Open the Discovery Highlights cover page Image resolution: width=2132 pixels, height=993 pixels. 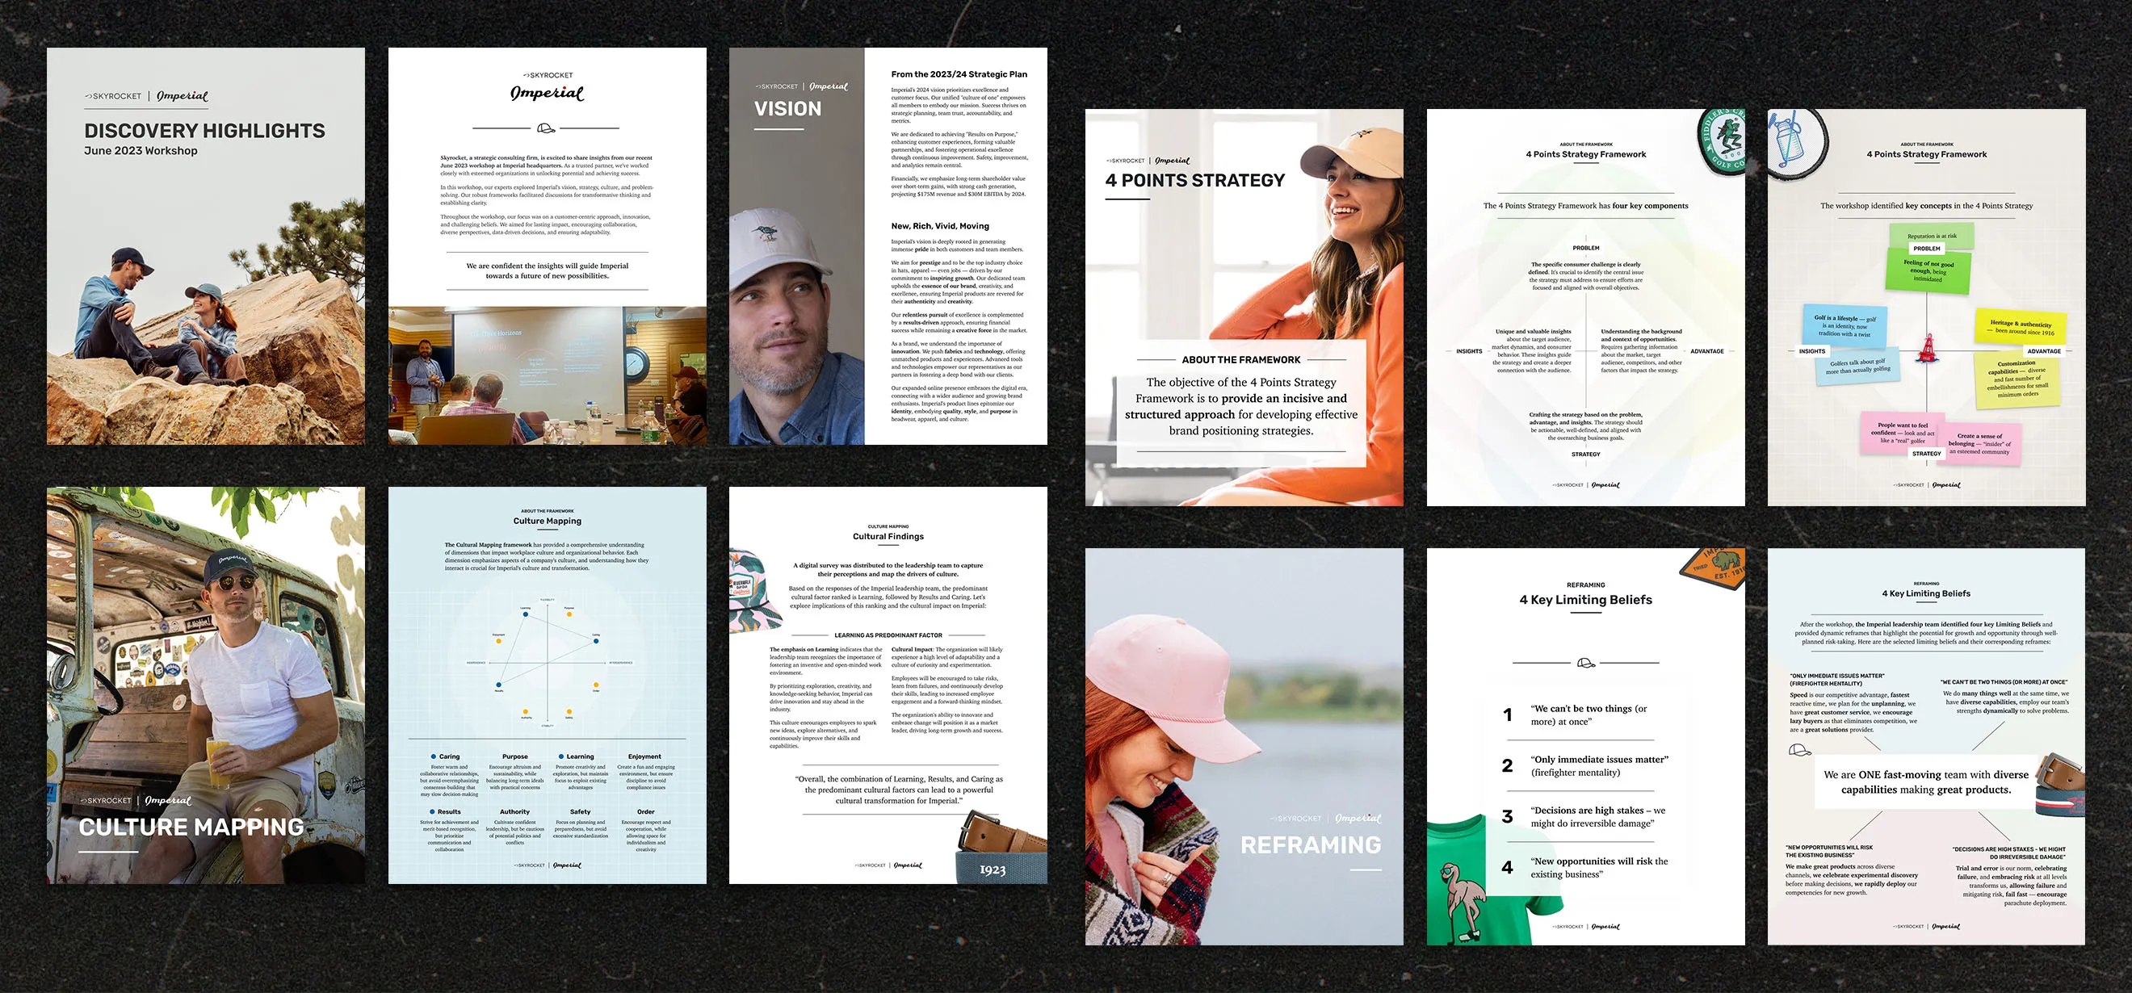205,245
